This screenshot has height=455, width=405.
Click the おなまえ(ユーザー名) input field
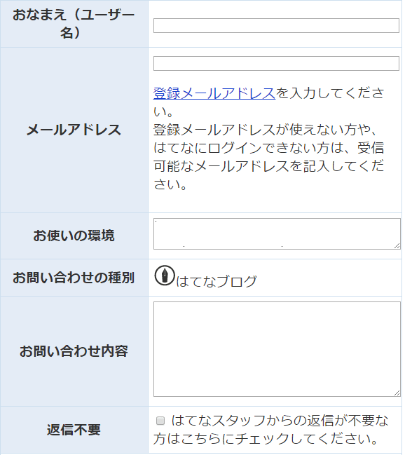[276, 25]
